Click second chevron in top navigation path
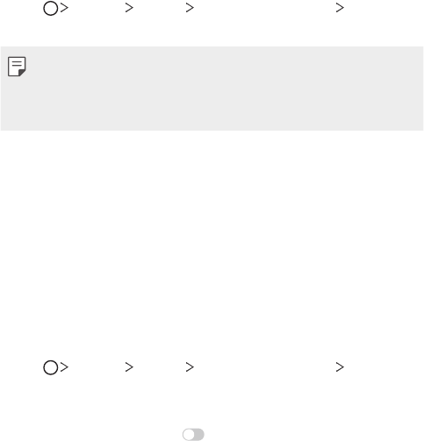Viewport: 424px width, 441px height. pyautogui.click(x=129, y=8)
